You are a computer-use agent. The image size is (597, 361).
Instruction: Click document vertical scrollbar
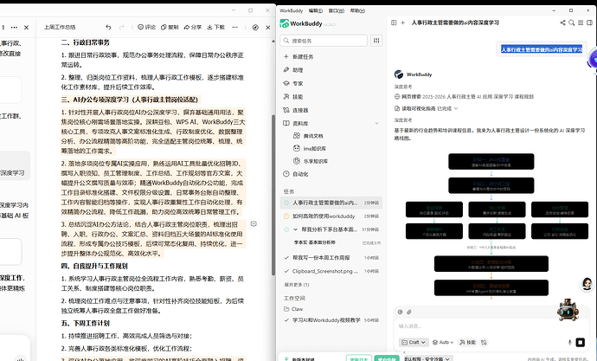(x=273, y=194)
